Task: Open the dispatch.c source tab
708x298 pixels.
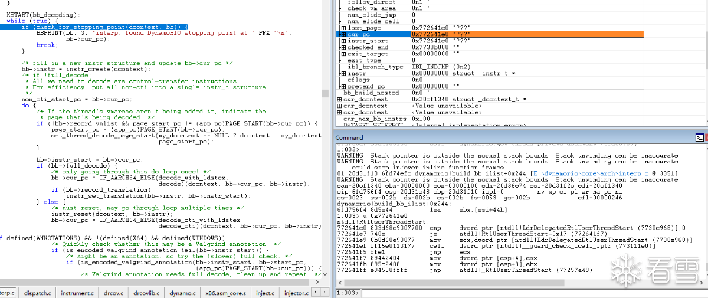Action: (x=37, y=293)
